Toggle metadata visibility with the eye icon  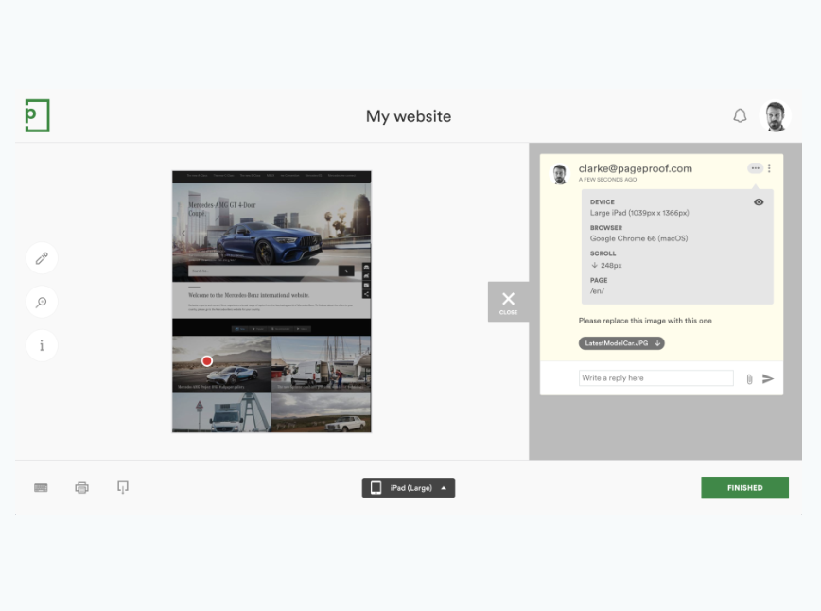point(758,201)
